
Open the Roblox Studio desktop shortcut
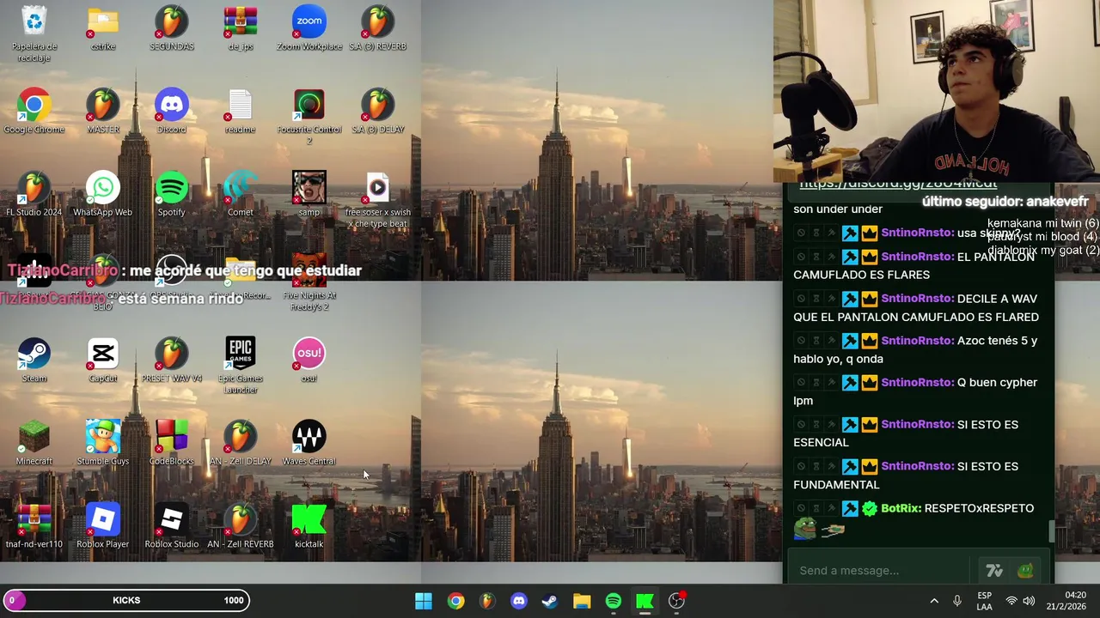coord(172,526)
